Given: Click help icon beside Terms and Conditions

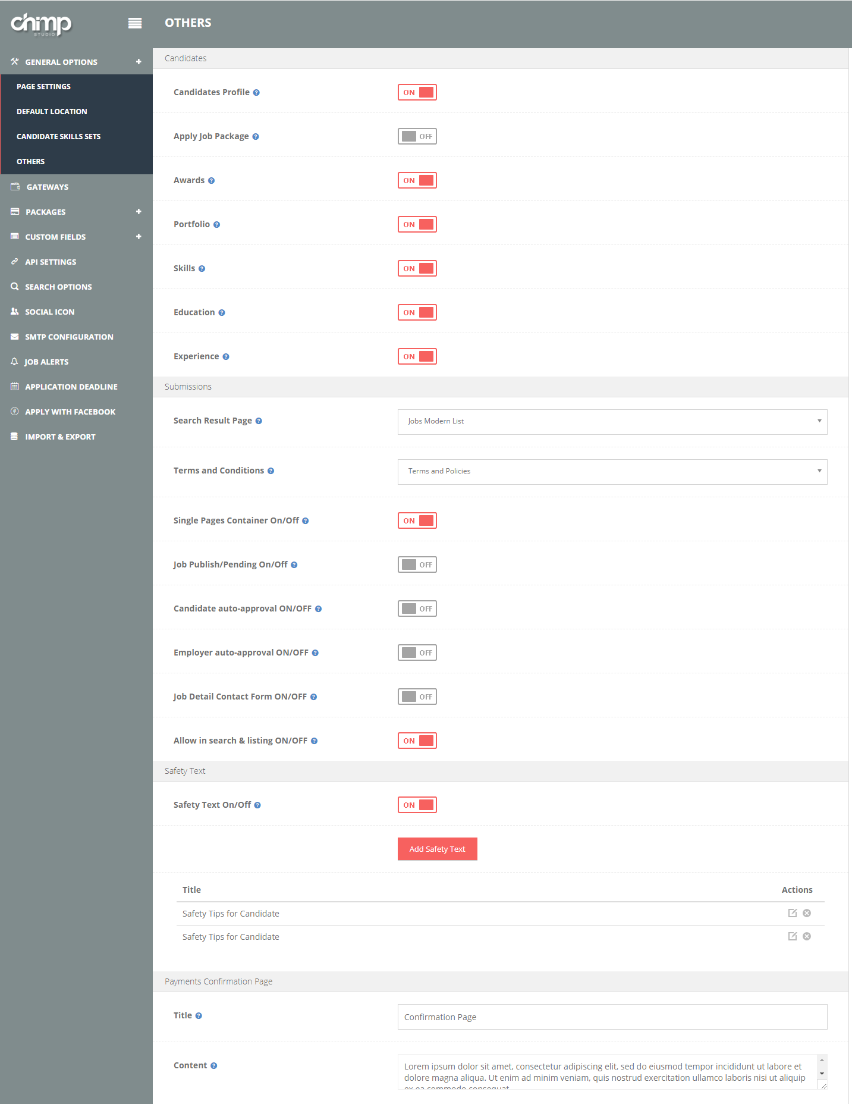Looking at the screenshot, I should [271, 471].
